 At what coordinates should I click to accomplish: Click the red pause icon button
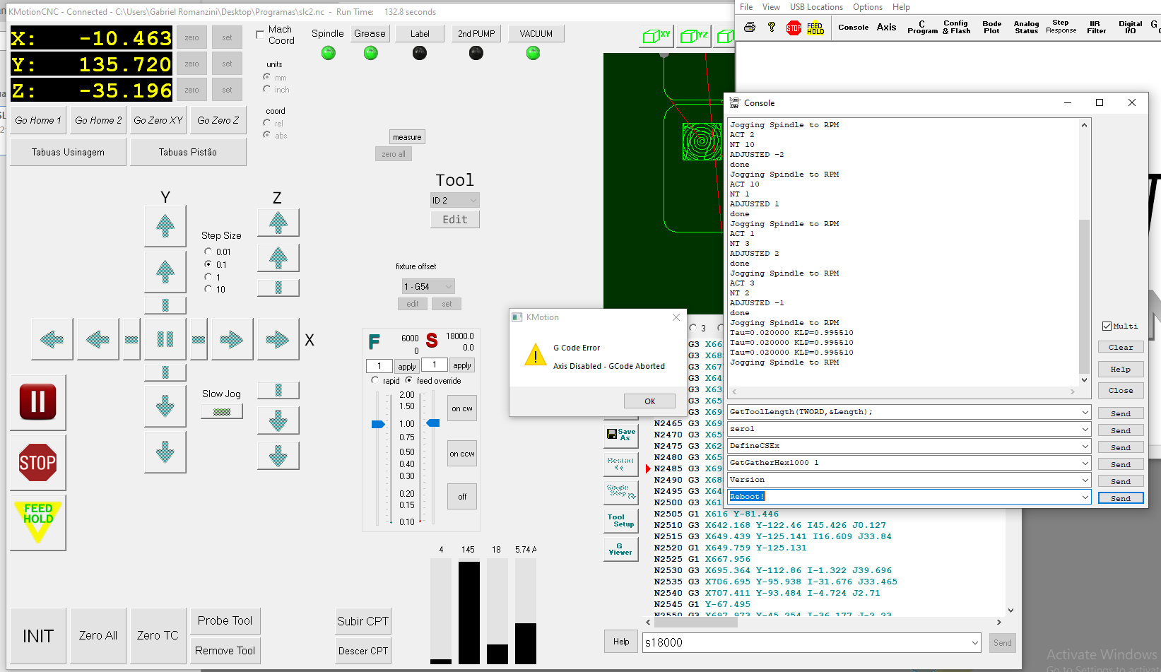pyautogui.click(x=38, y=402)
